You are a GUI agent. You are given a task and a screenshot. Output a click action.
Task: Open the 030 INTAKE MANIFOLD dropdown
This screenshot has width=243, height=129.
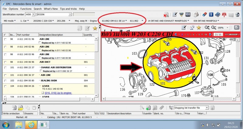click(x=206, y=21)
